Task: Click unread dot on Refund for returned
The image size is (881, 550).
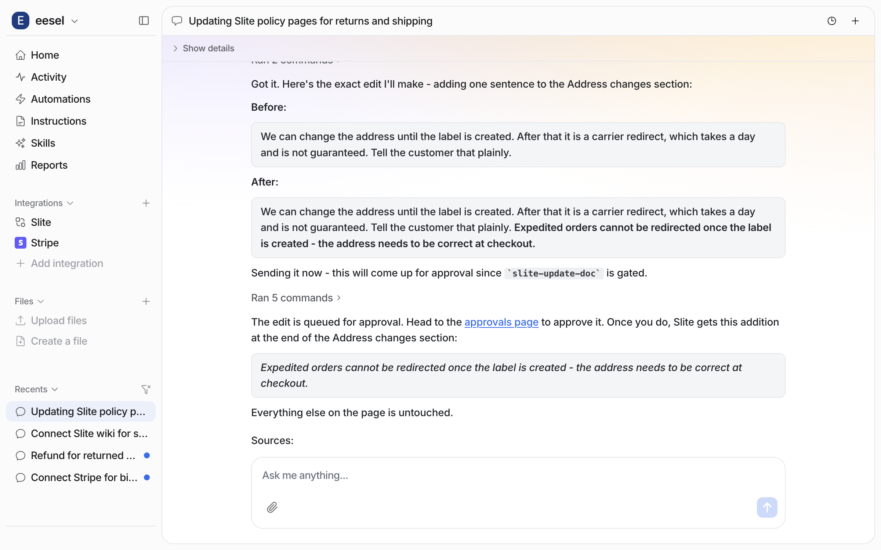Action: [147, 455]
